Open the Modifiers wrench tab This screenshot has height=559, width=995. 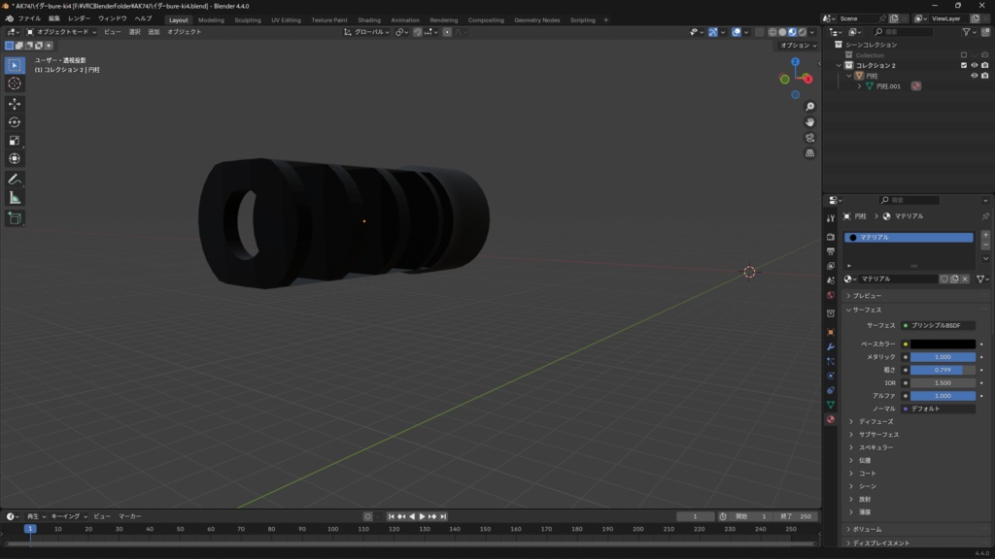[x=831, y=346]
